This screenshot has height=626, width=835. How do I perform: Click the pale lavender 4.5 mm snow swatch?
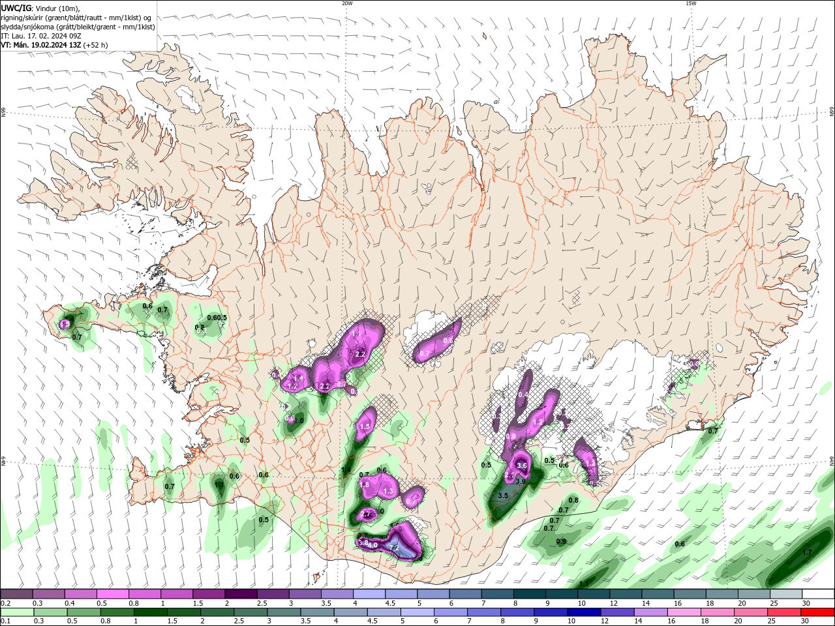(x=401, y=594)
